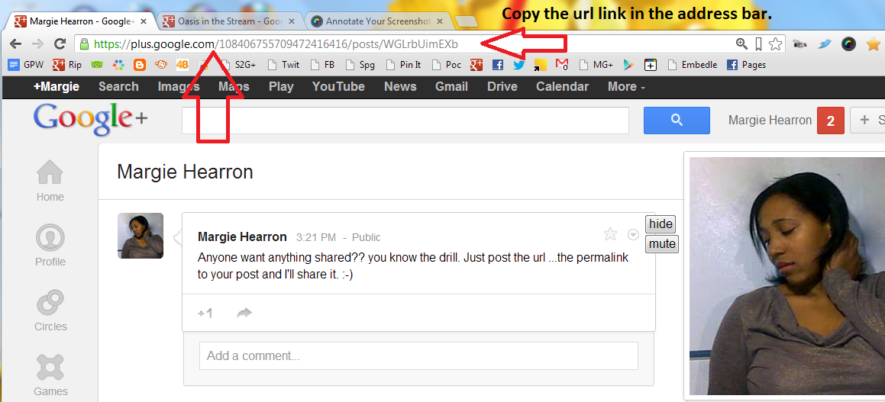
Task: Open the Facebook icon bookmark next to Twitter
Action: point(498,65)
